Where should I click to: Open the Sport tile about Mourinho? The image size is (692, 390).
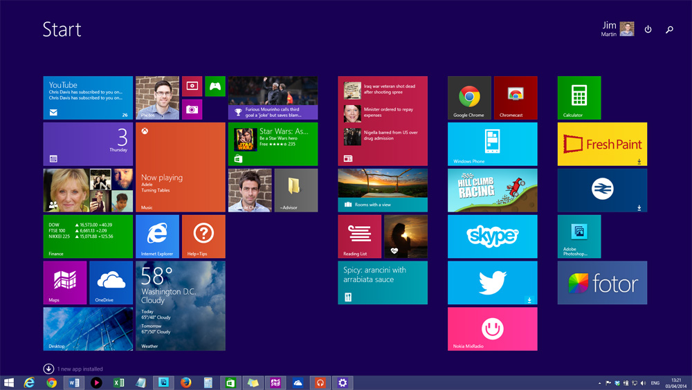(x=273, y=98)
